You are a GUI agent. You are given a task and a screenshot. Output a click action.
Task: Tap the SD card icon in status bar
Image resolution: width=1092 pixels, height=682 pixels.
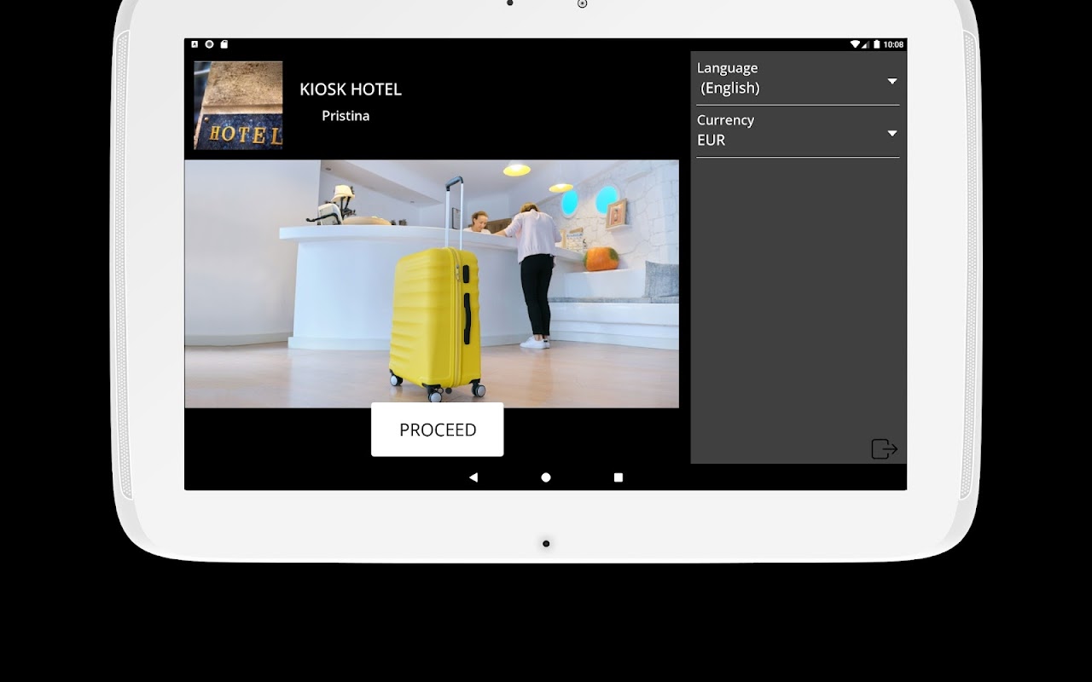point(224,44)
